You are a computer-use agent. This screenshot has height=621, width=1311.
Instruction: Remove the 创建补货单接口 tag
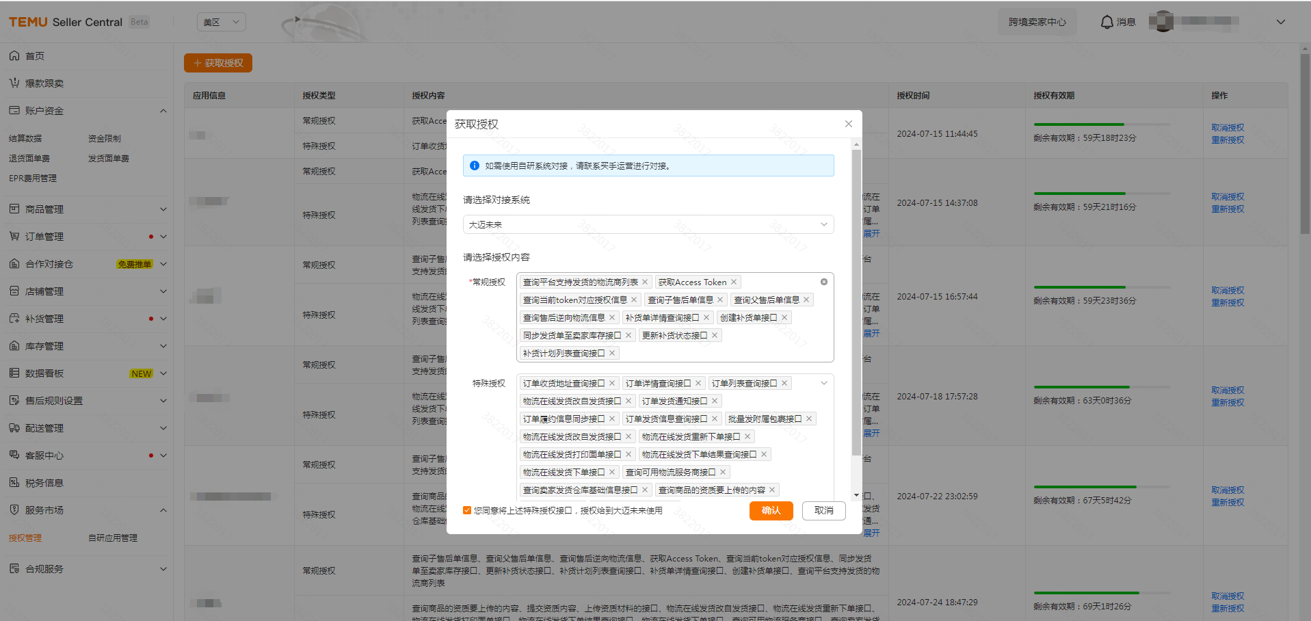coord(784,318)
